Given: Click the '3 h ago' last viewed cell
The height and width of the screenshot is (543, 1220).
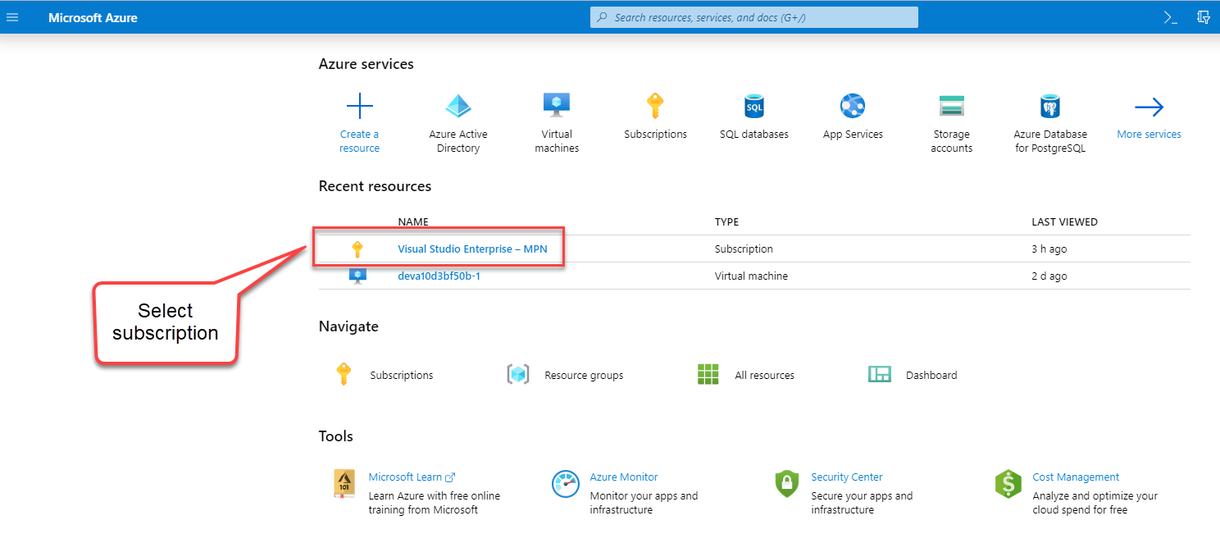Looking at the screenshot, I should (x=1049, y=249).
